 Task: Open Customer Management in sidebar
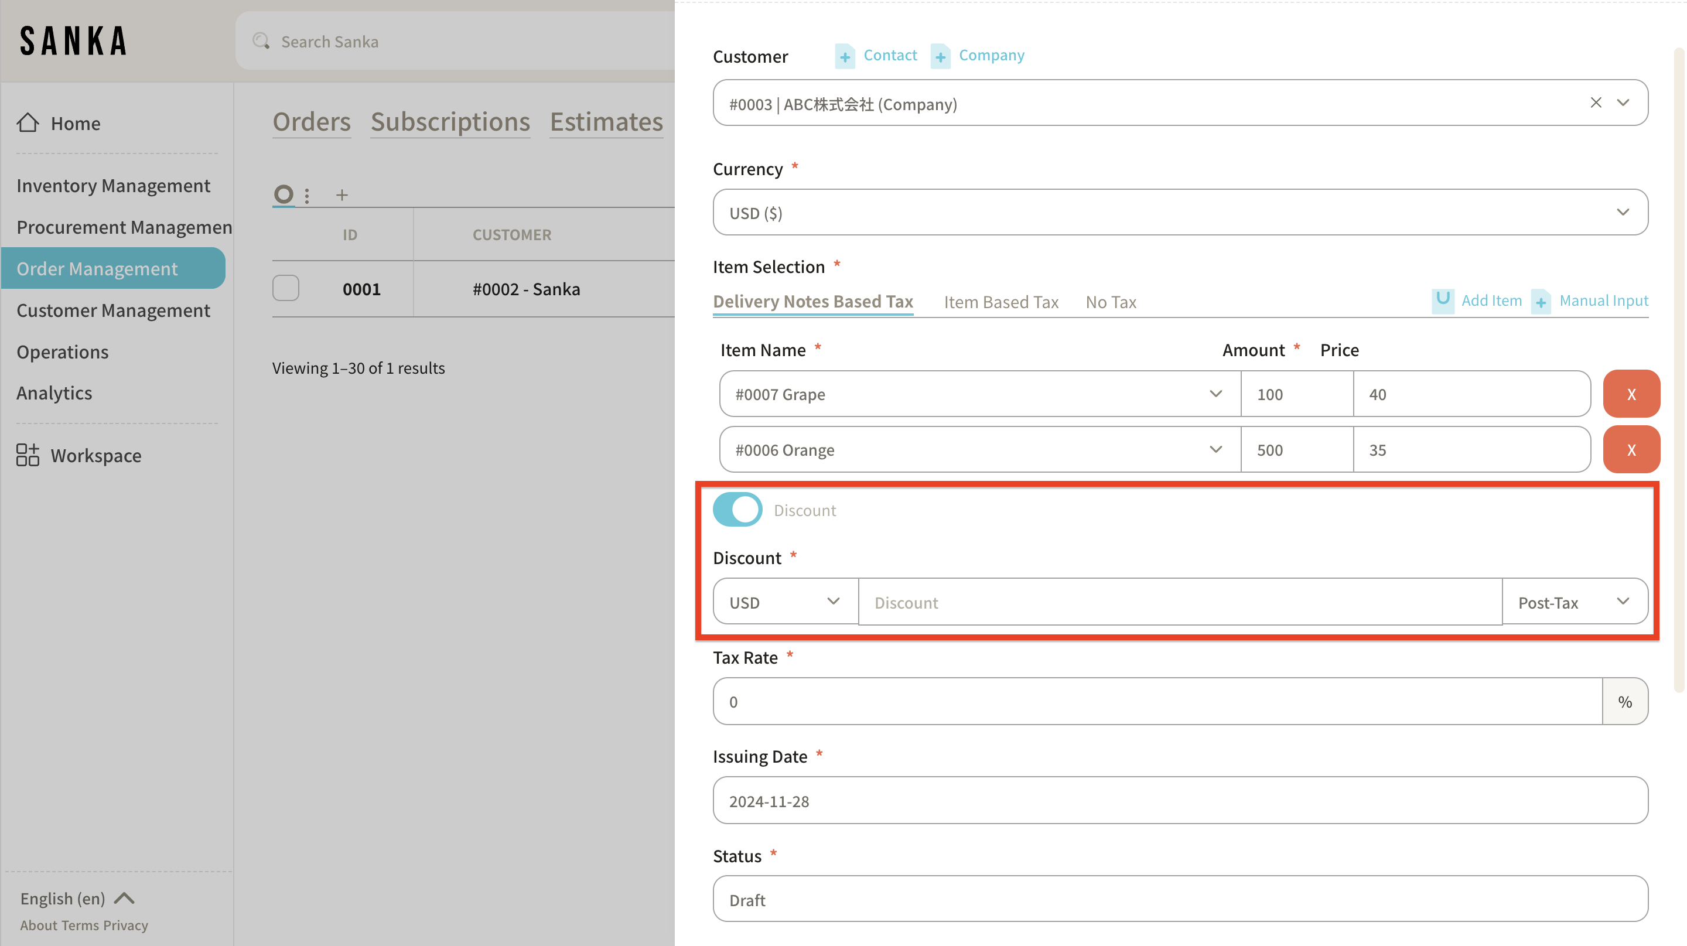113,310
